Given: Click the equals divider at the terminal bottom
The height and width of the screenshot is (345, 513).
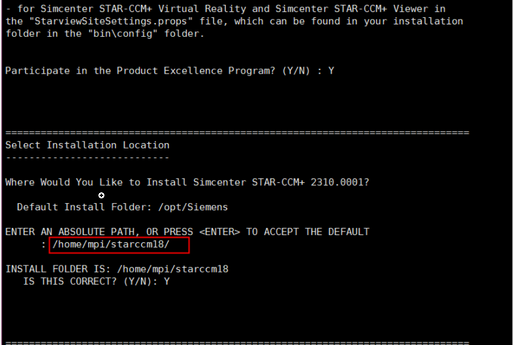Looking at the screenshot, I should click(x=237, y=343).
